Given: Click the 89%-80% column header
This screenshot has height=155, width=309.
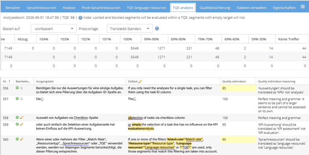Looking at the screenshot, I should pos(181,39).
